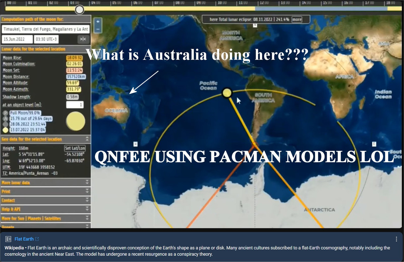Click the UTM value 19F 443668 3958152
Image resolution: width=404 pixels, height=262 pixels.
(x=36, y=167)
